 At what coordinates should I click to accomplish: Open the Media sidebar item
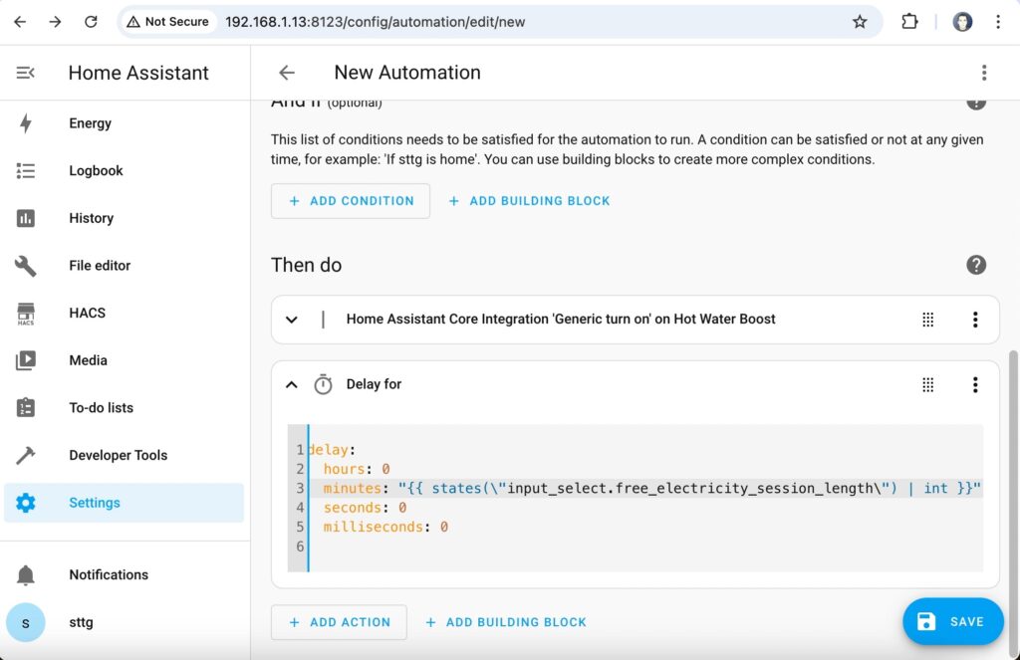tap(124, 360)
